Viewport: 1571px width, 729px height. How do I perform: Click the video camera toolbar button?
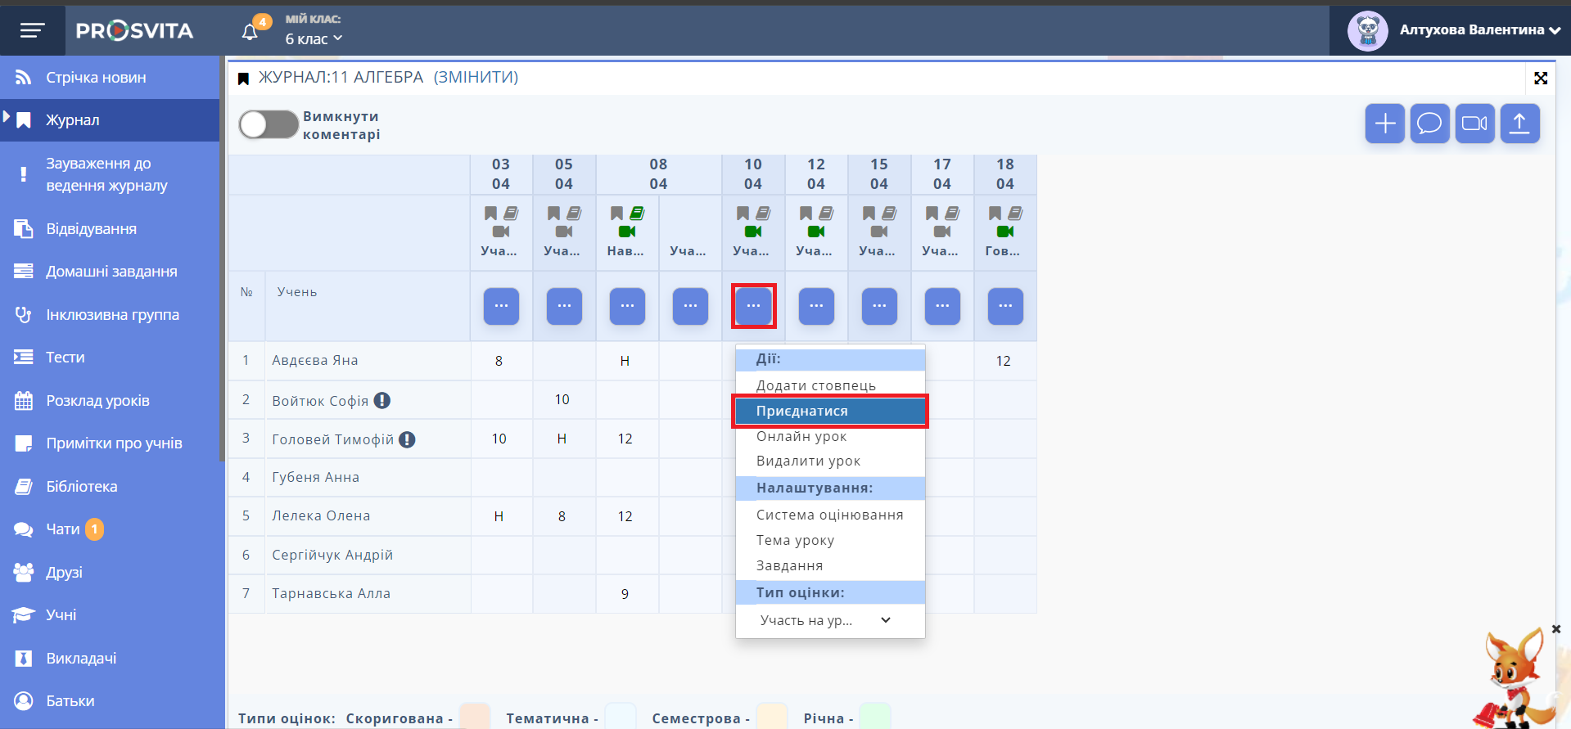[x=1474, y=124]
